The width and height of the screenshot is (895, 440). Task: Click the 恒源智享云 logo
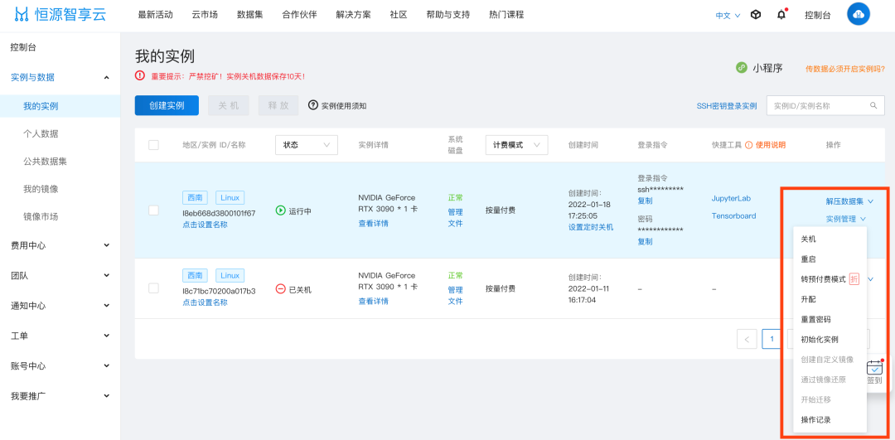60,15
